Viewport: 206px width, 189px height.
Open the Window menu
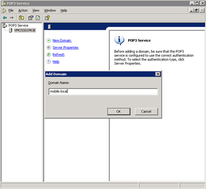tap(50, 10)
